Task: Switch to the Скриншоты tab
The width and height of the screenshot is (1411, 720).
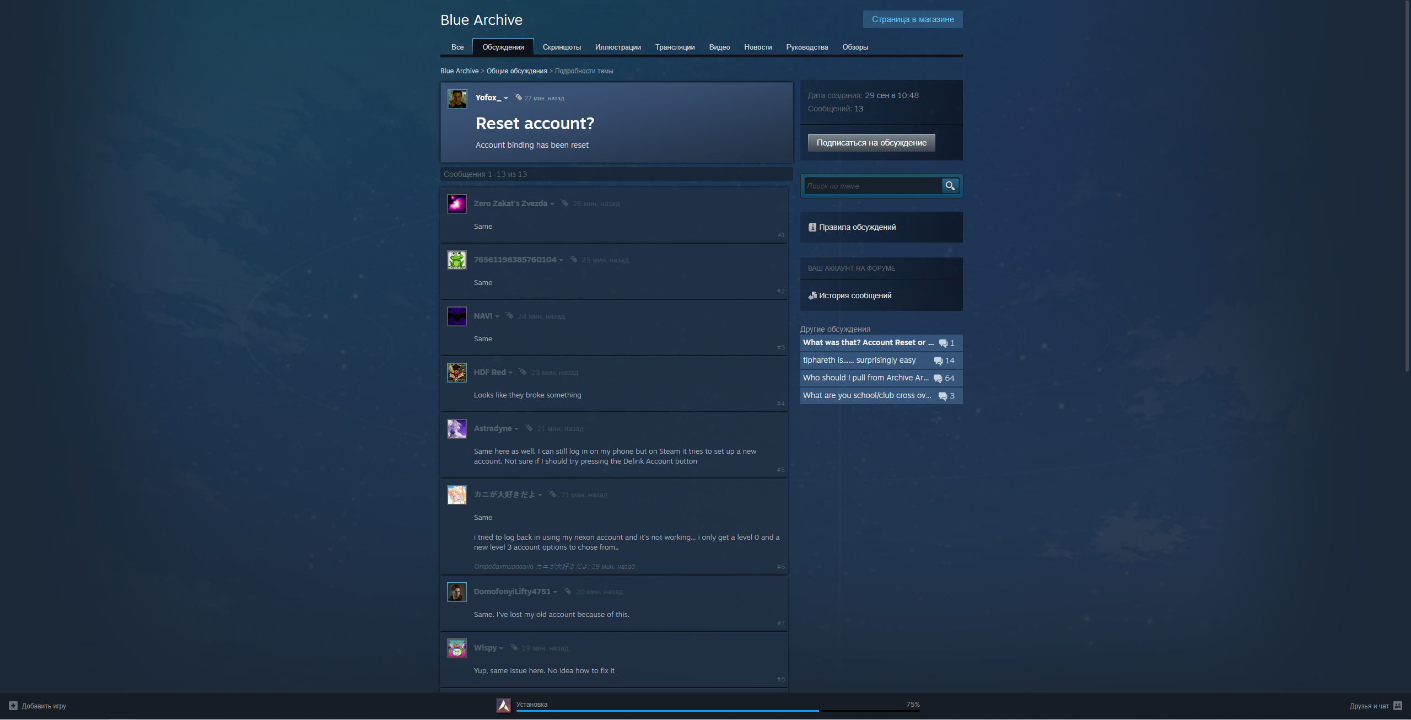Action: (x=561, y=47)
